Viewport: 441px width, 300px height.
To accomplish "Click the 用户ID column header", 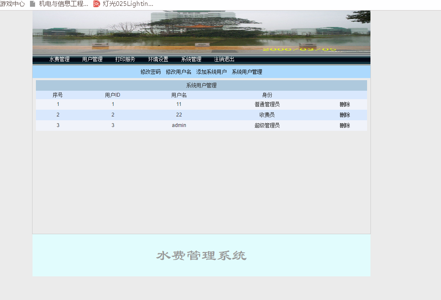I will pos(113,95).
